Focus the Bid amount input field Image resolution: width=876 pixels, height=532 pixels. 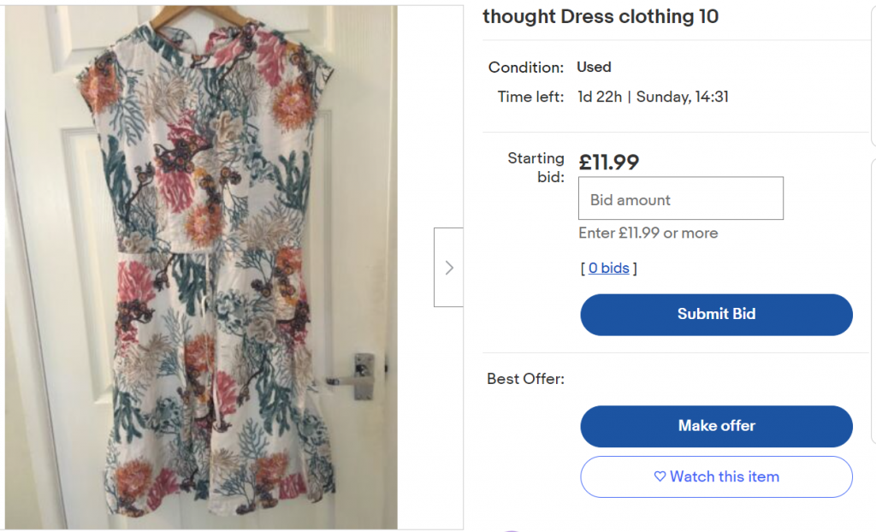click(681, 199)
